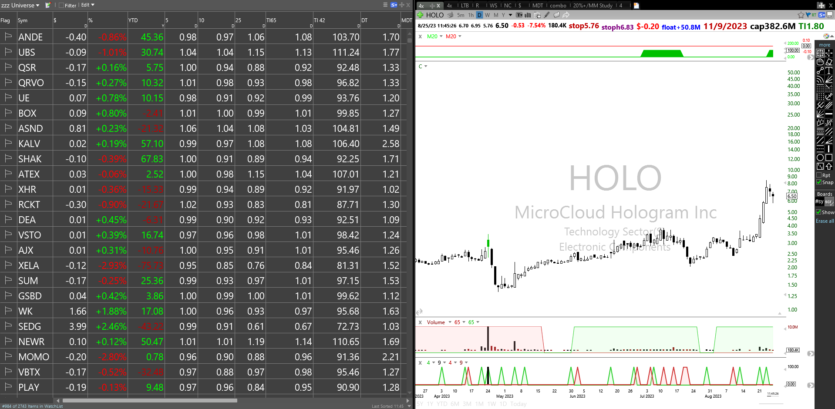Click the print icon beside HOLO symbol
This screenshot has width=835, height=409.
coord(450,15)
